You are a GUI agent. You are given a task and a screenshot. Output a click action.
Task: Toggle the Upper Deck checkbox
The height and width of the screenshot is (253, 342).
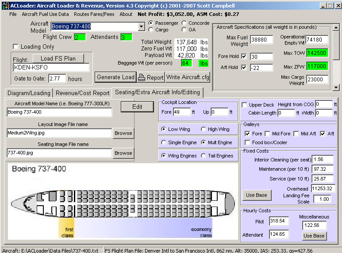coord(245,105)
